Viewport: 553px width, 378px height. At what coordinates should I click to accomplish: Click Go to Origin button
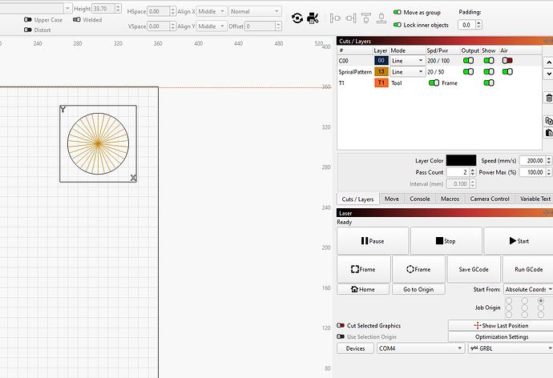point(418,289)
